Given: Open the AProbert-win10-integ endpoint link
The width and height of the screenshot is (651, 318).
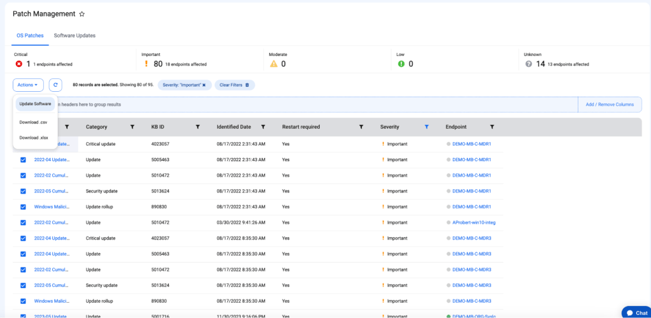Looking at the screenshot, I should 474,222.
